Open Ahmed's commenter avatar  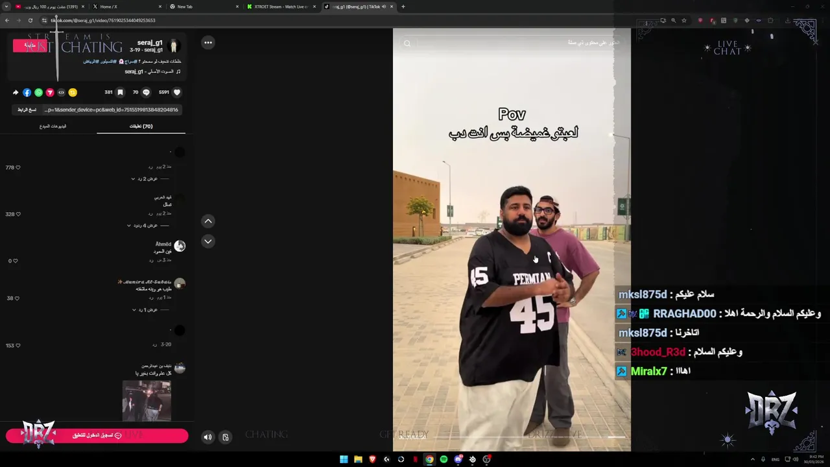click(180, 246)
